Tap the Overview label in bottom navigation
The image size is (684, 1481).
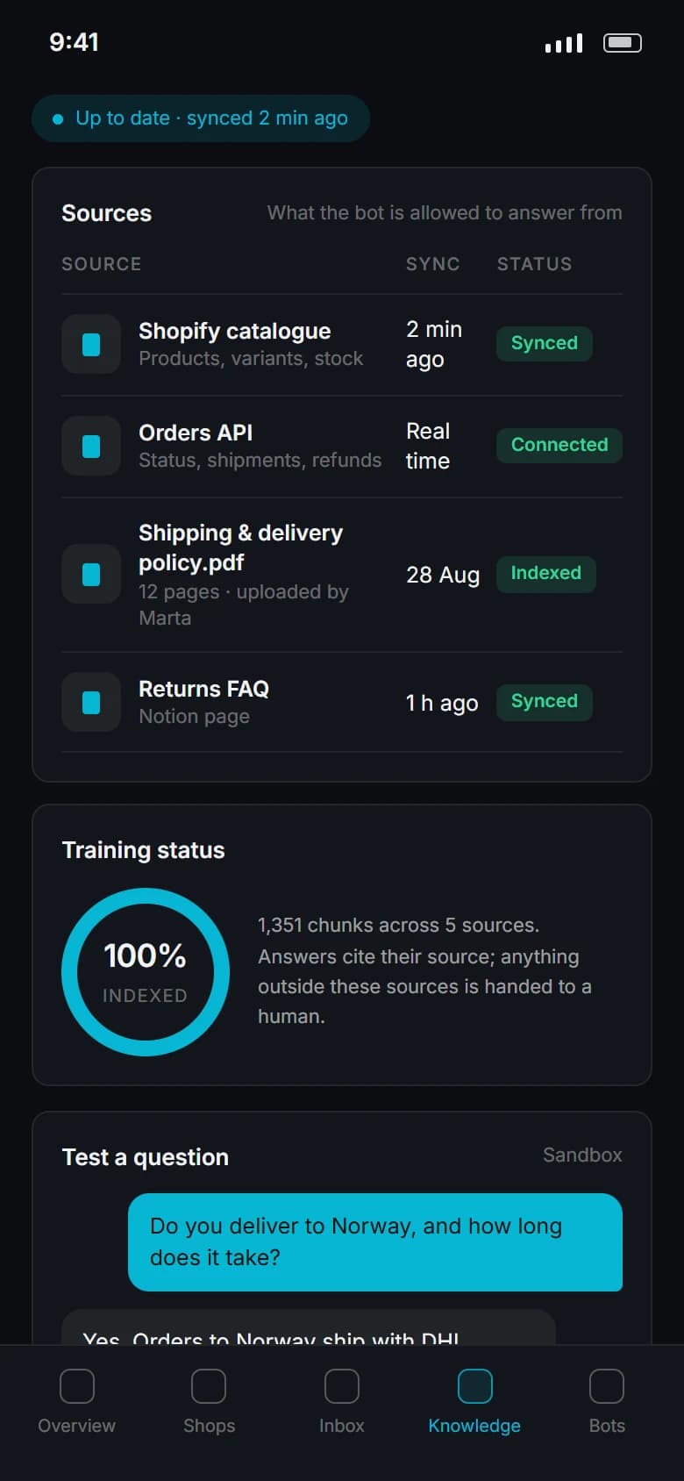coord(76,1426)
